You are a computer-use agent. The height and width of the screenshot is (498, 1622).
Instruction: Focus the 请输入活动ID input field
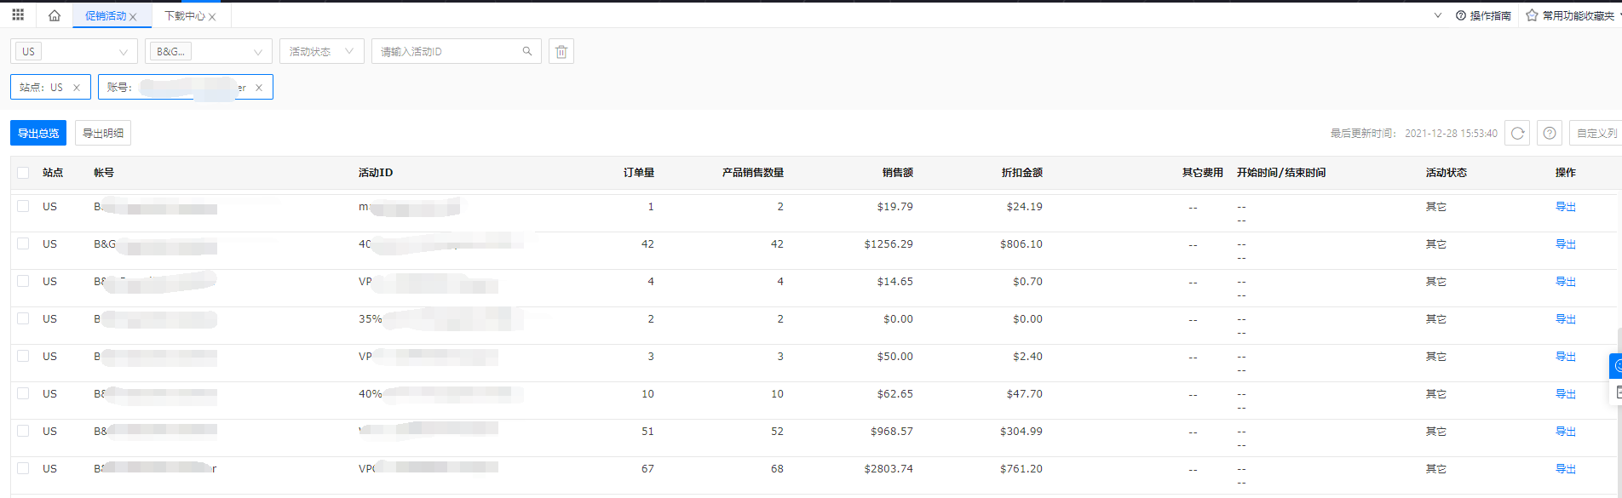(447, 52)
